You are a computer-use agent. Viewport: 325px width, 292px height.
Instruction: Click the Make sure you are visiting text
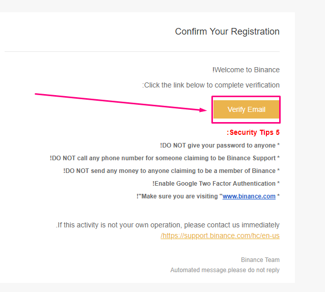pyautogui.click(x=179, y=196)
